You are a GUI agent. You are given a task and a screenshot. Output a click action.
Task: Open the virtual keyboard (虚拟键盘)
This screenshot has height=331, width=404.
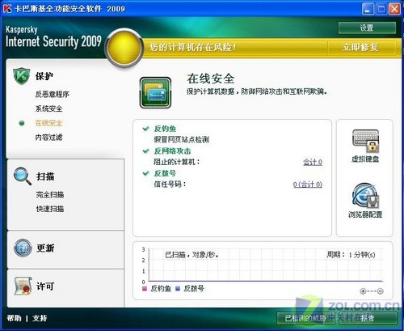click(x=365, y=146)
